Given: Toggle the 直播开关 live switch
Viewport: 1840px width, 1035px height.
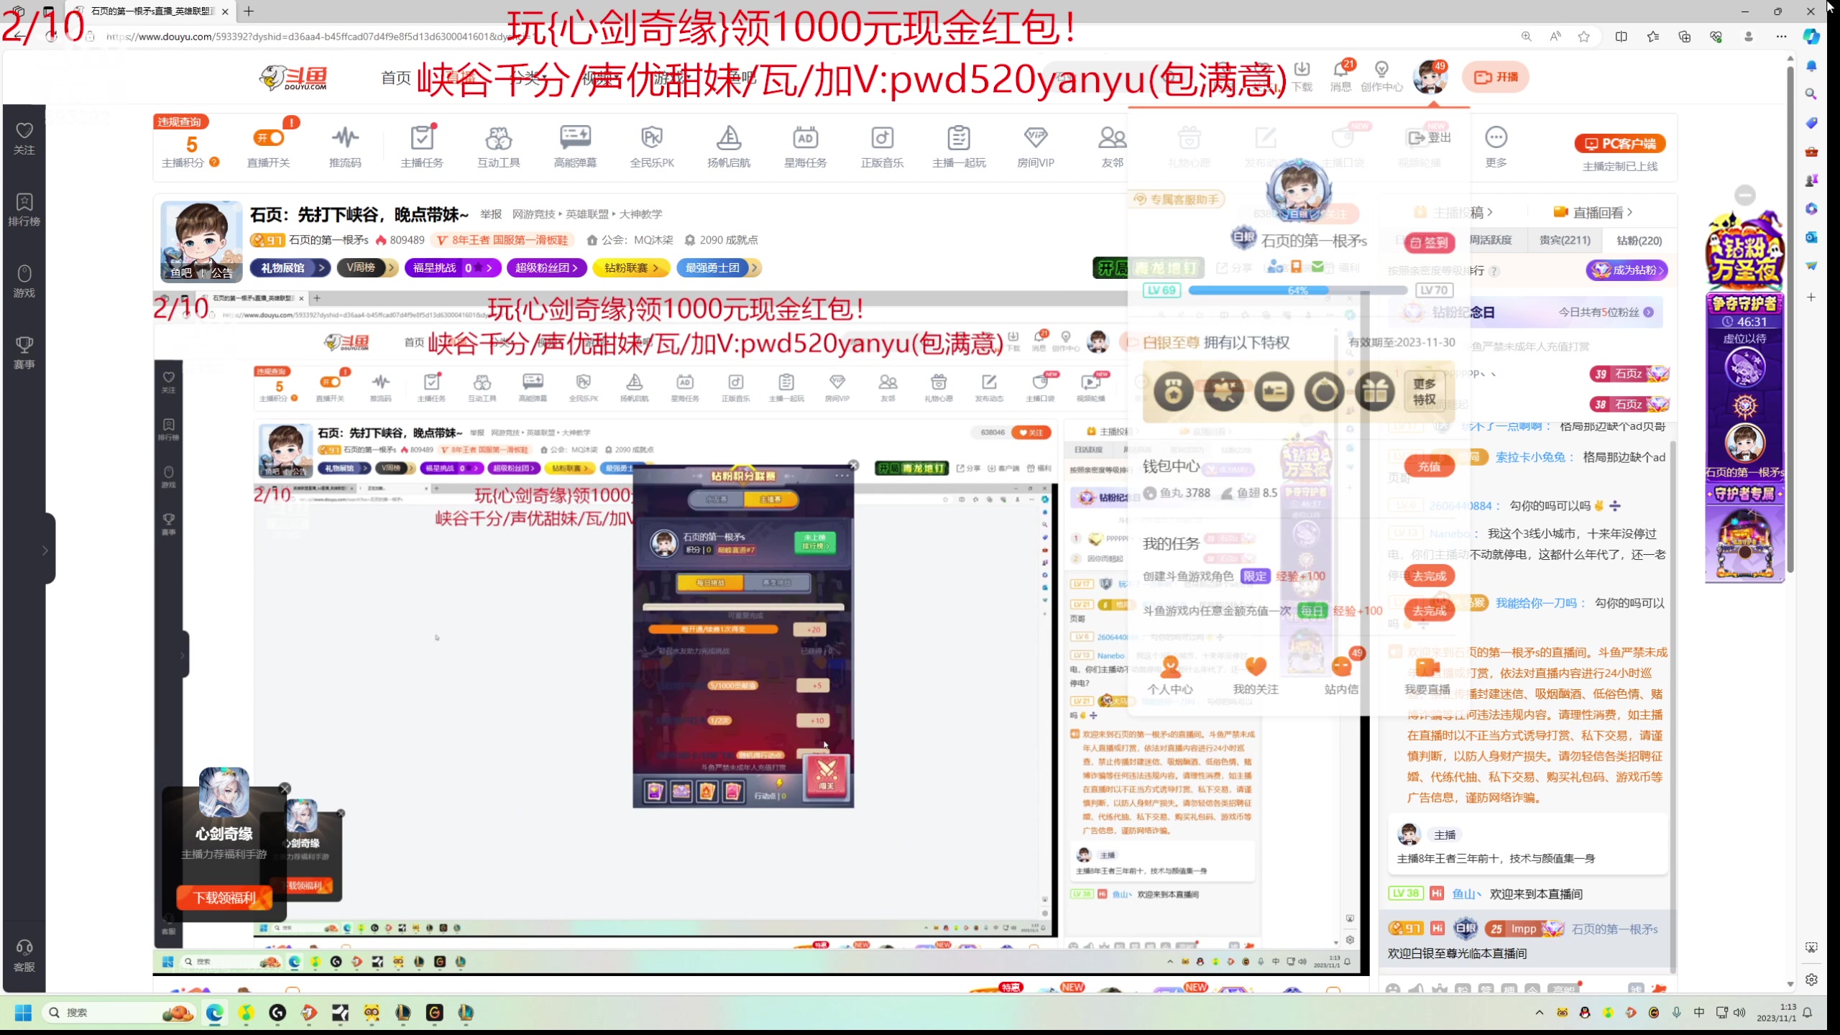Looking at the screenshot, I should pos(269,138).
